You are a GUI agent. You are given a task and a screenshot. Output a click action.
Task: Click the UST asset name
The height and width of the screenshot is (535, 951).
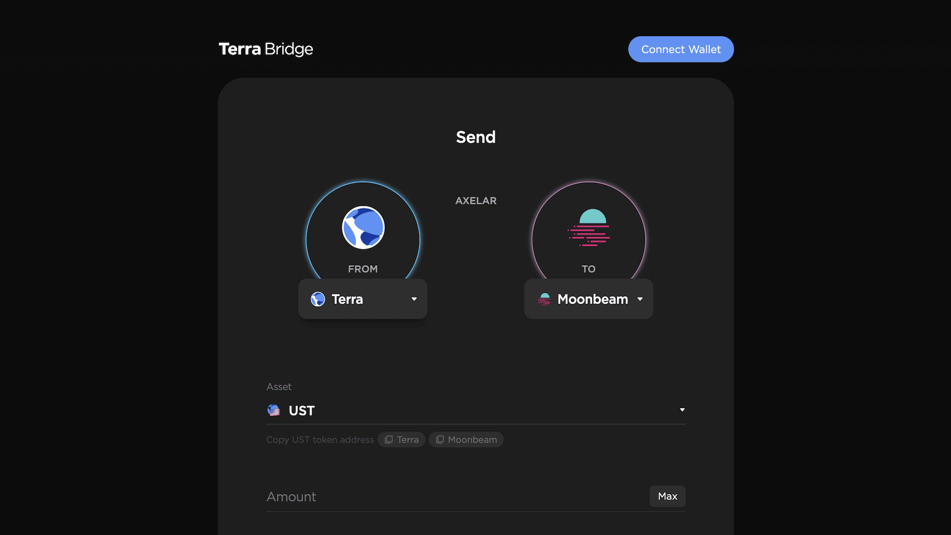pos(302,411)
